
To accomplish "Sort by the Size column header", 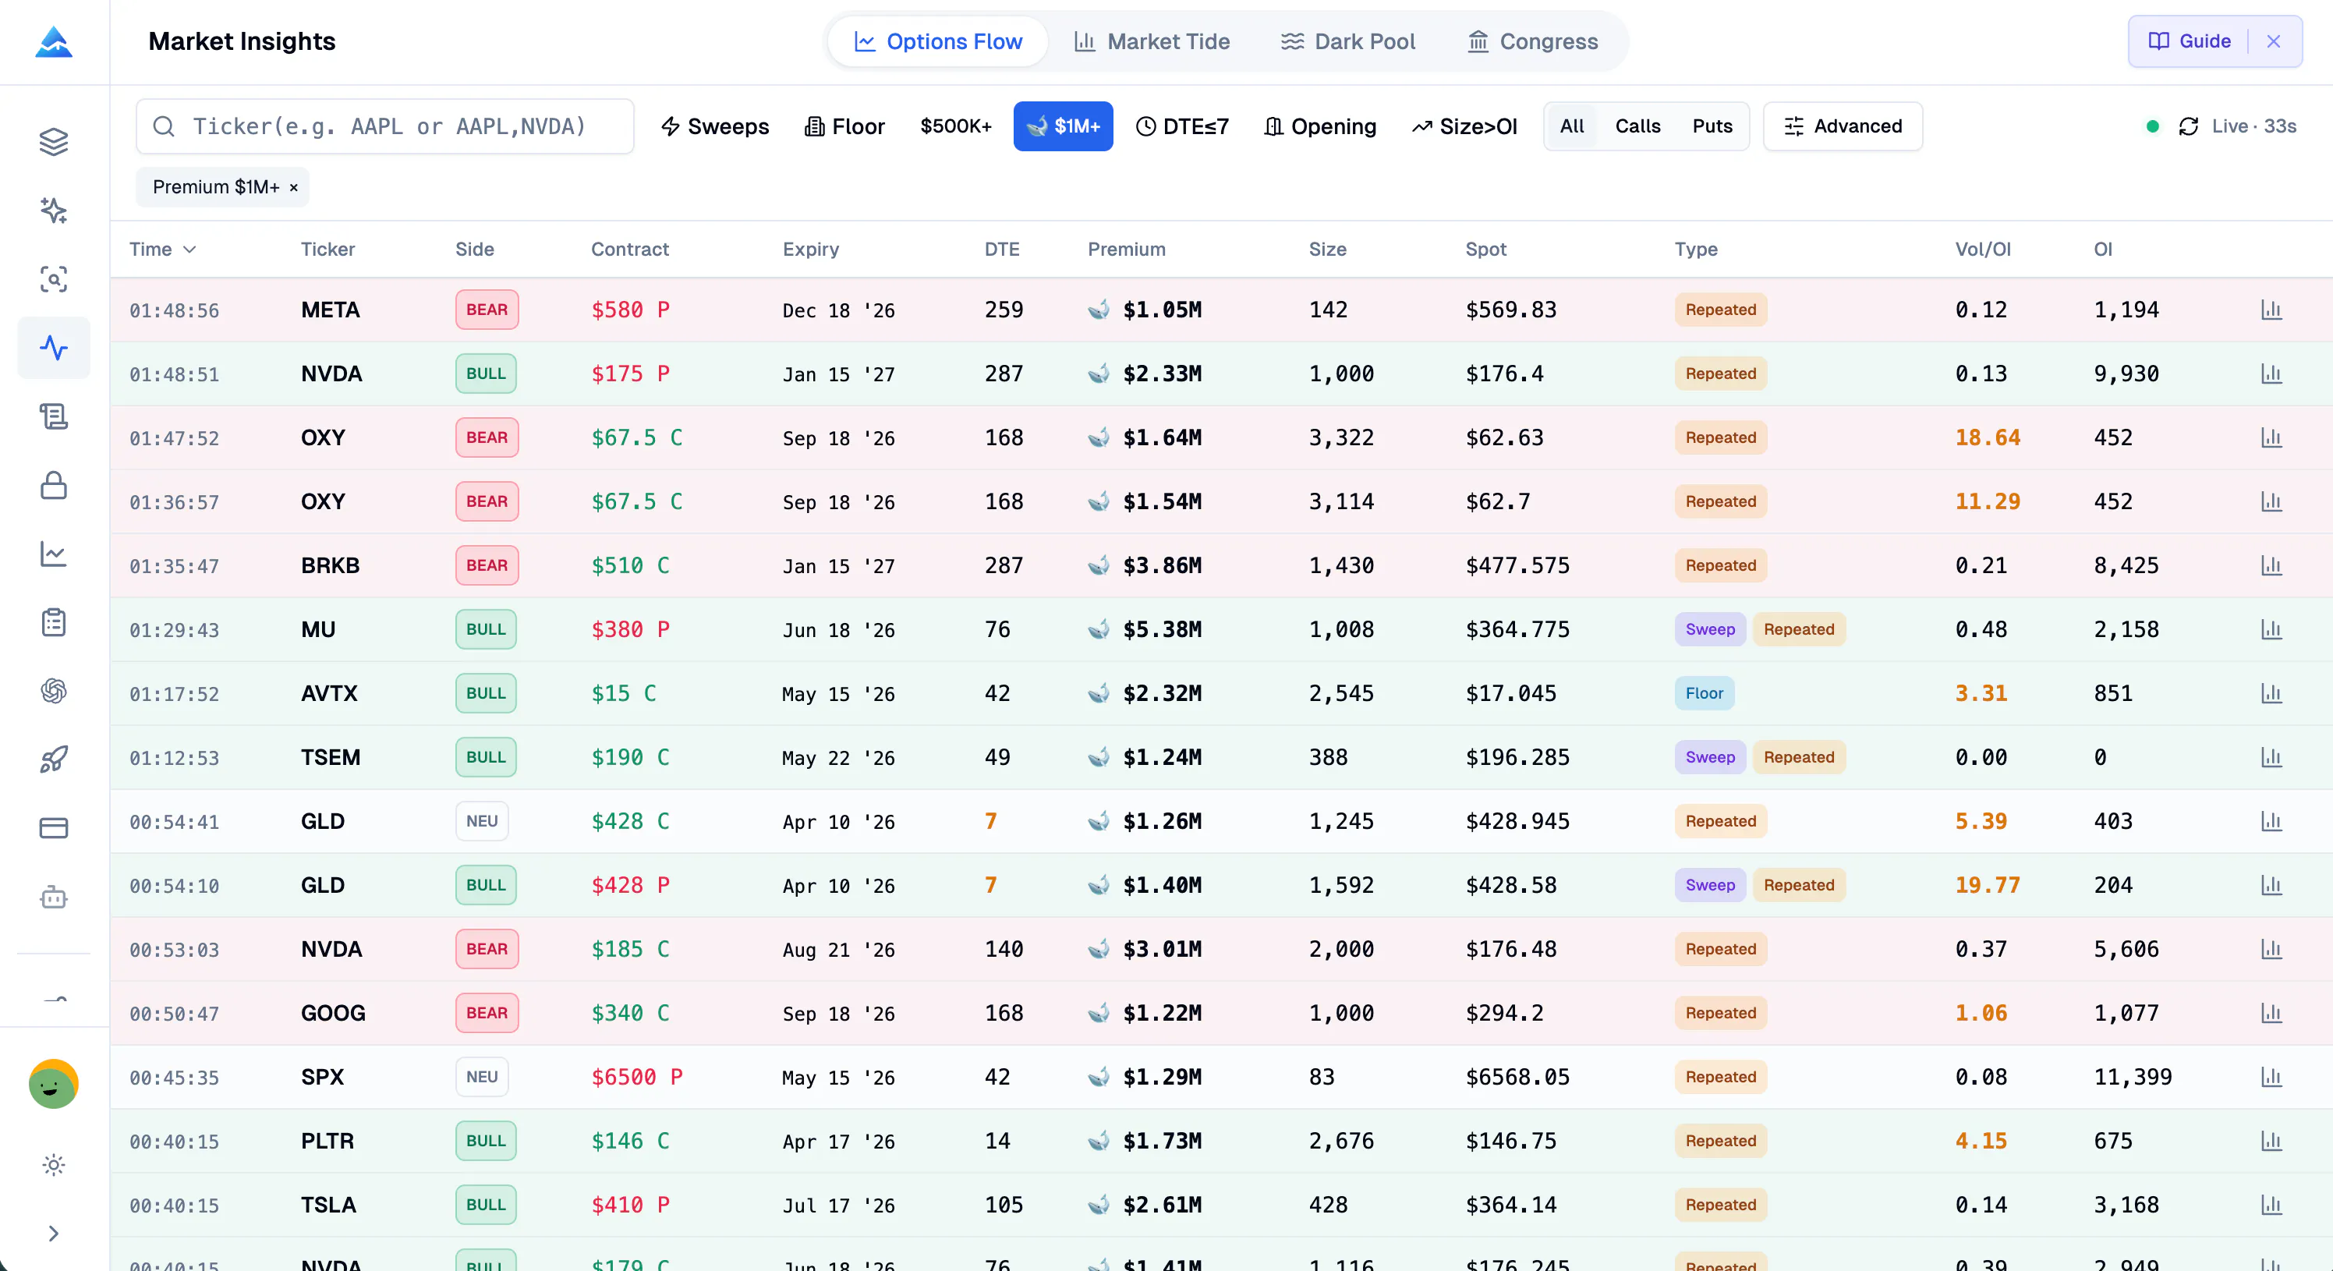I will click(1327, 249).
